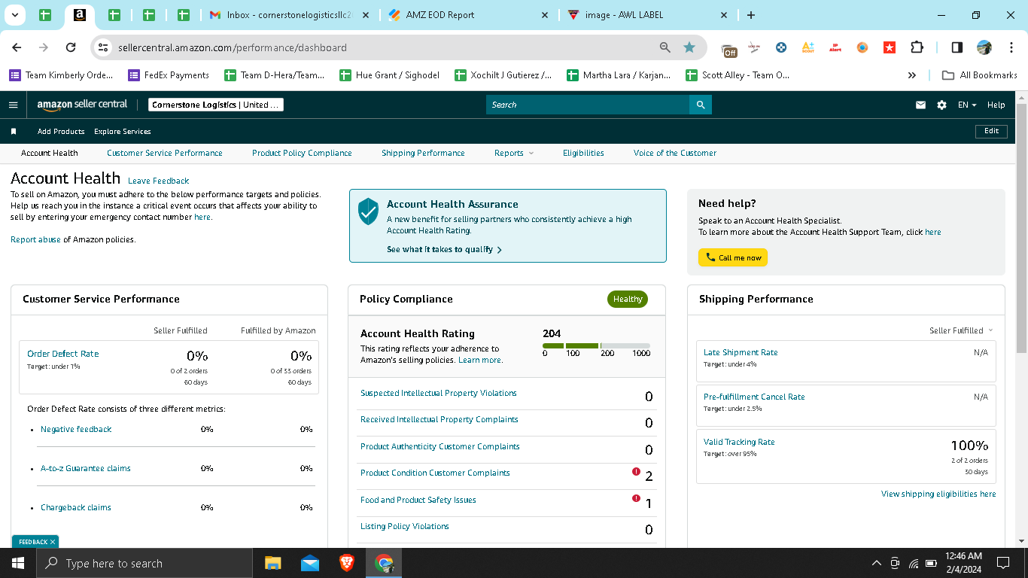
Task: Go to the Shipping Performance tab
Action: (x=423, y=153)
